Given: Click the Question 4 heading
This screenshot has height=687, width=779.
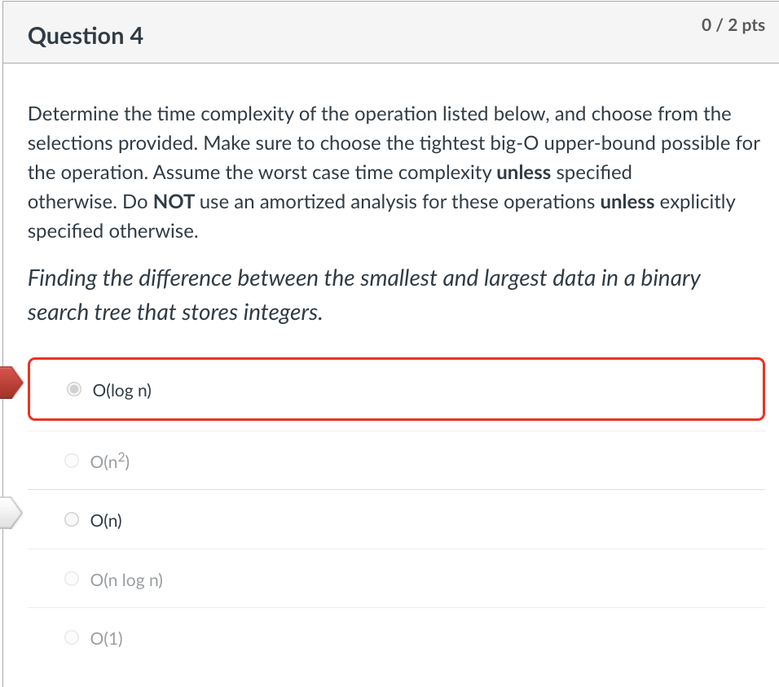Looking at the screenshot, I should (85, 36).
